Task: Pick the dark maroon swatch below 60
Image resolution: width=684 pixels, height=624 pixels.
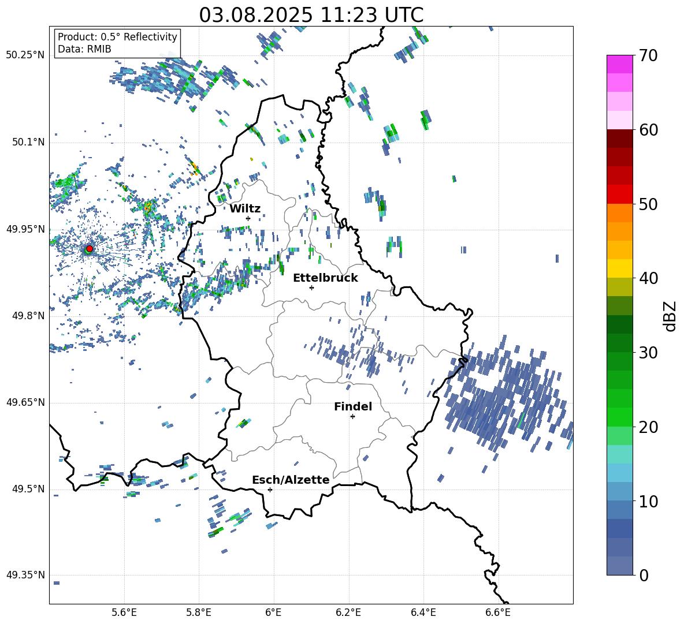Action: (x=620, y=139)
